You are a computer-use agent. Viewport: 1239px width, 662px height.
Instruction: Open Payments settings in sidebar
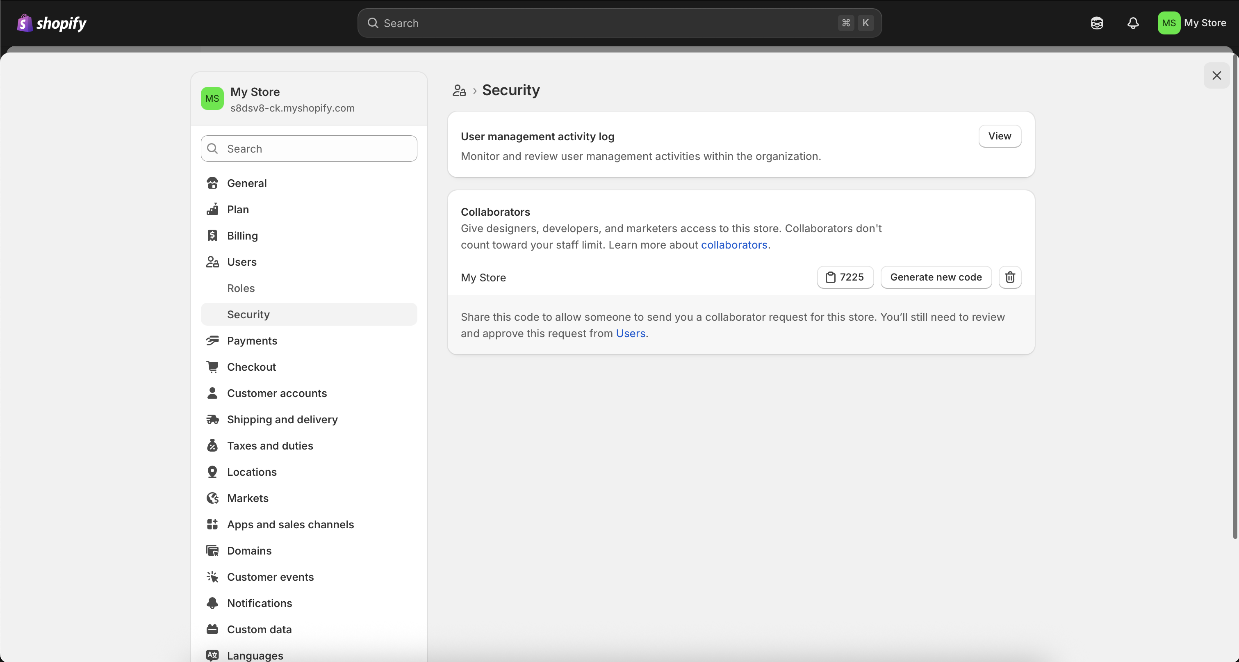coord(252,340)
